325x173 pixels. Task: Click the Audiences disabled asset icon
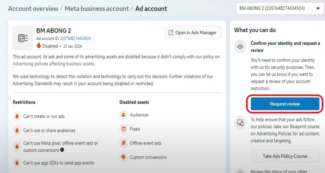(x=123, y=115)
